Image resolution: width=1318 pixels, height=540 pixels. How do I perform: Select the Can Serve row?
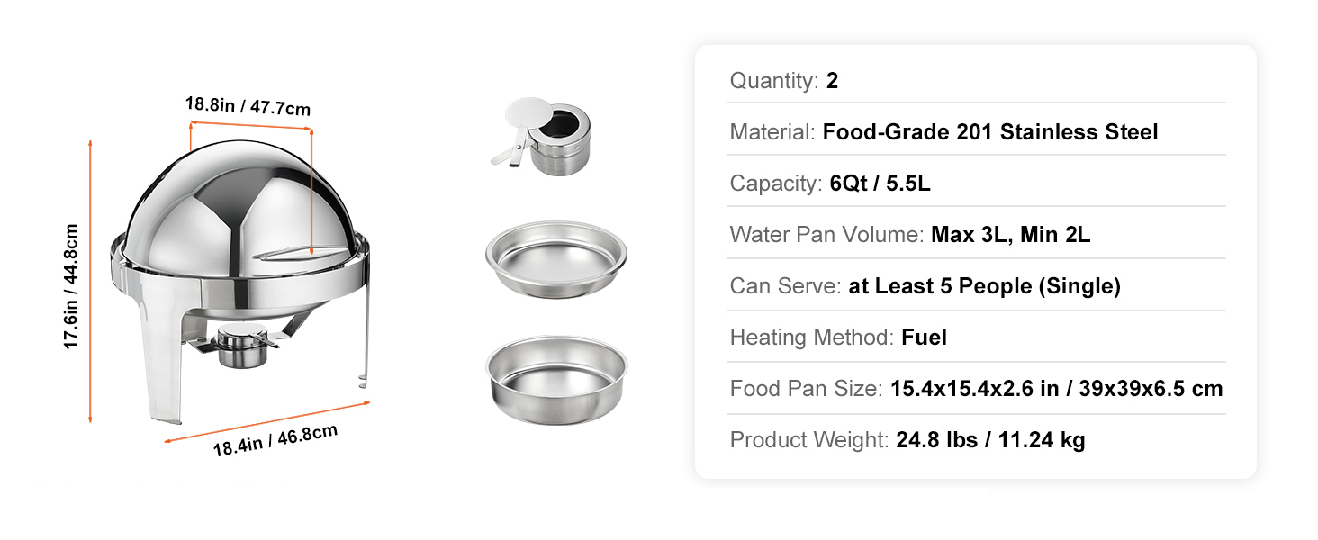click(976, 286)
